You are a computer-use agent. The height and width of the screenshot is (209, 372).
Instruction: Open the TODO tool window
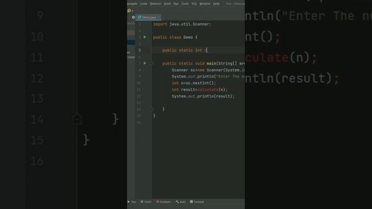tap(146, 202)
